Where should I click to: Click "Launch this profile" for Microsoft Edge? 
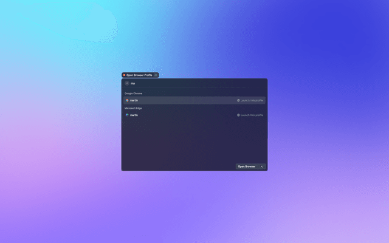(252, 115)
